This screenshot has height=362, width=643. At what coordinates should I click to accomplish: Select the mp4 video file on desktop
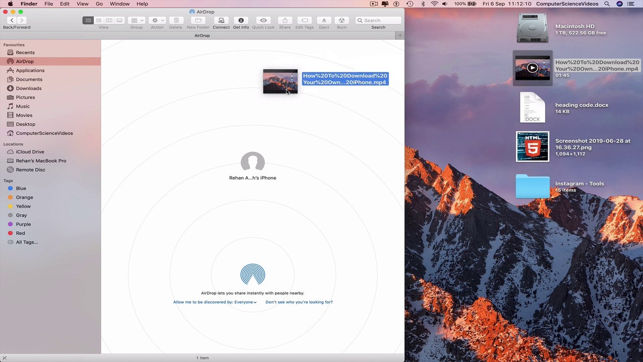(532, 68)
